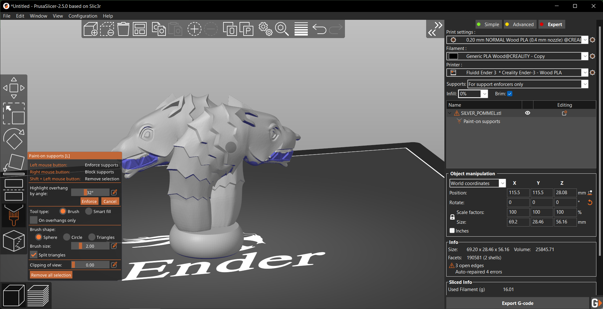Select the Rotate tool
Viewport: 603px width, 309px height.
pos(14,139)
